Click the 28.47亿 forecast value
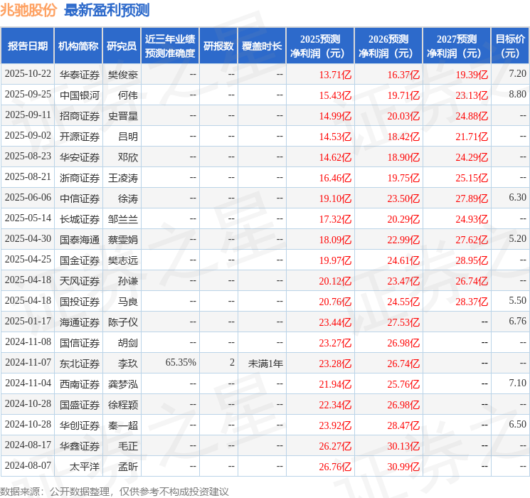This screenshot has height=498, width=530. pos(403,425)
